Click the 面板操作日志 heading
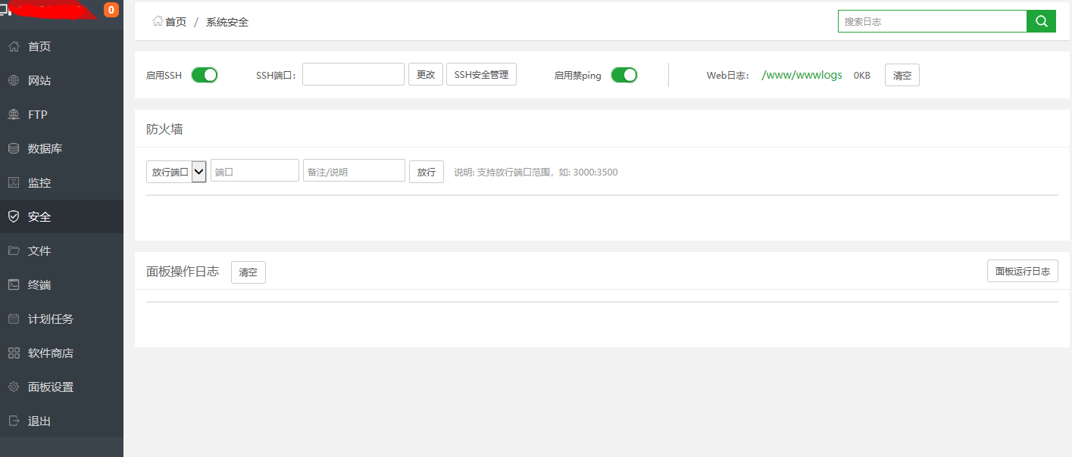This screenshot has width=1072, height=457. pyautogui.click(x=183, y=272)
